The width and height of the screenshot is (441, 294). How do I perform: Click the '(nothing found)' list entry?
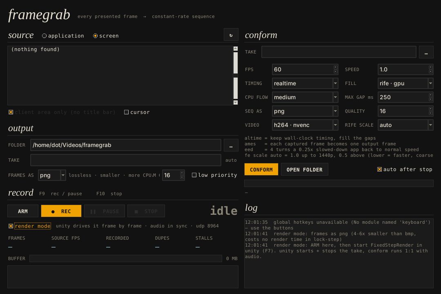point(36,49)
